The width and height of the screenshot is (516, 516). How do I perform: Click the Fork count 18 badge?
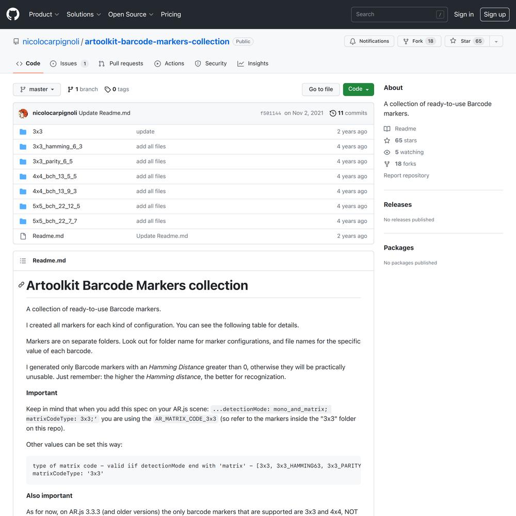click(430, 41)
